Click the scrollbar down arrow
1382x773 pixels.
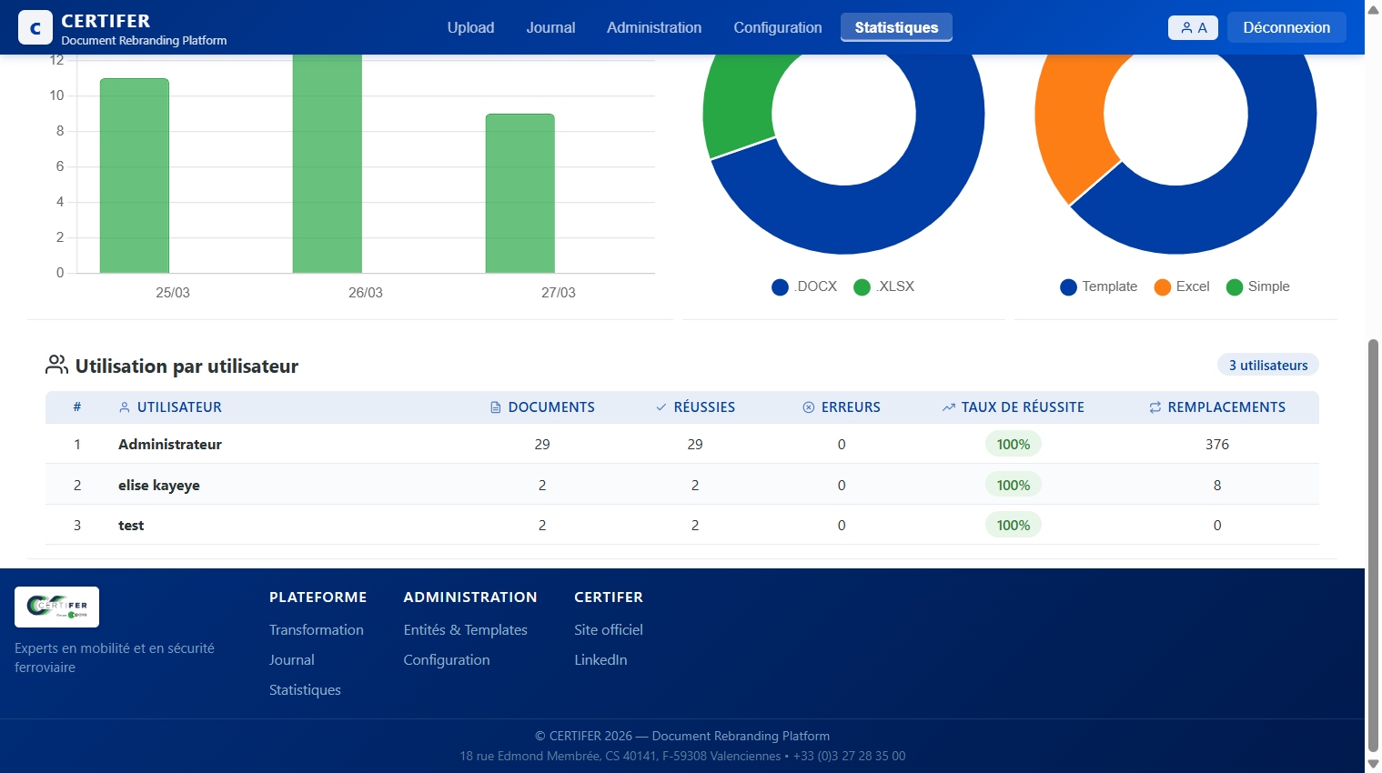(x=1372, y=764)
